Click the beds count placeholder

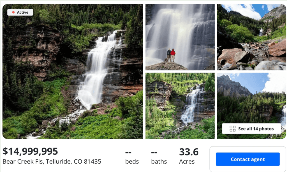click(128, 152)
